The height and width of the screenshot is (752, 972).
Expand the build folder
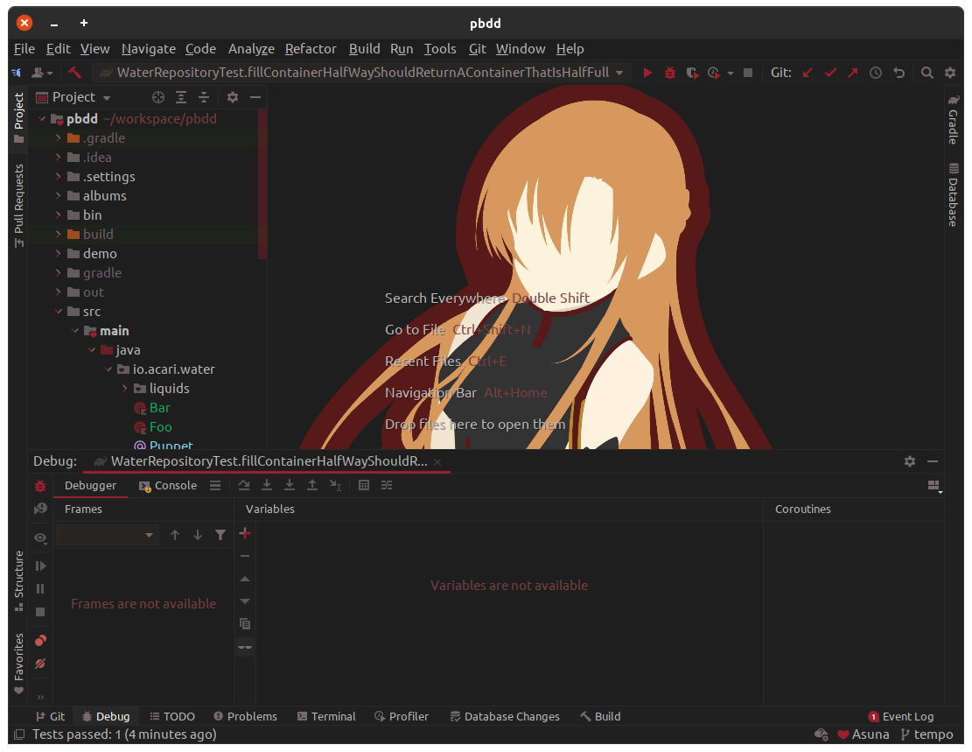click(x=59, y=234)
